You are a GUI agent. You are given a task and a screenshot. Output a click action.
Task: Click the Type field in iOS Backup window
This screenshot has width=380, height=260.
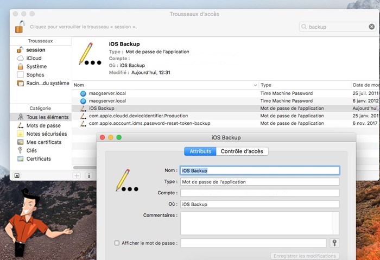(259, 182)
